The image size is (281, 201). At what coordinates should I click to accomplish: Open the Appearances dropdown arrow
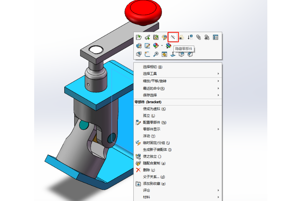point(162,46)
